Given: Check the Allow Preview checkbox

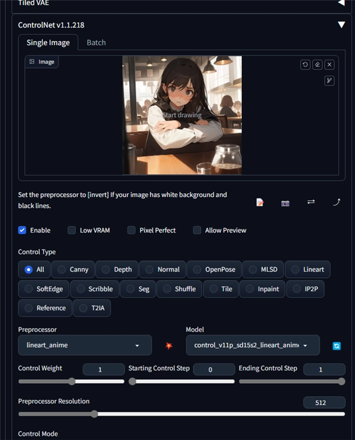Looking at the screenshot, I should click(197, 230).
